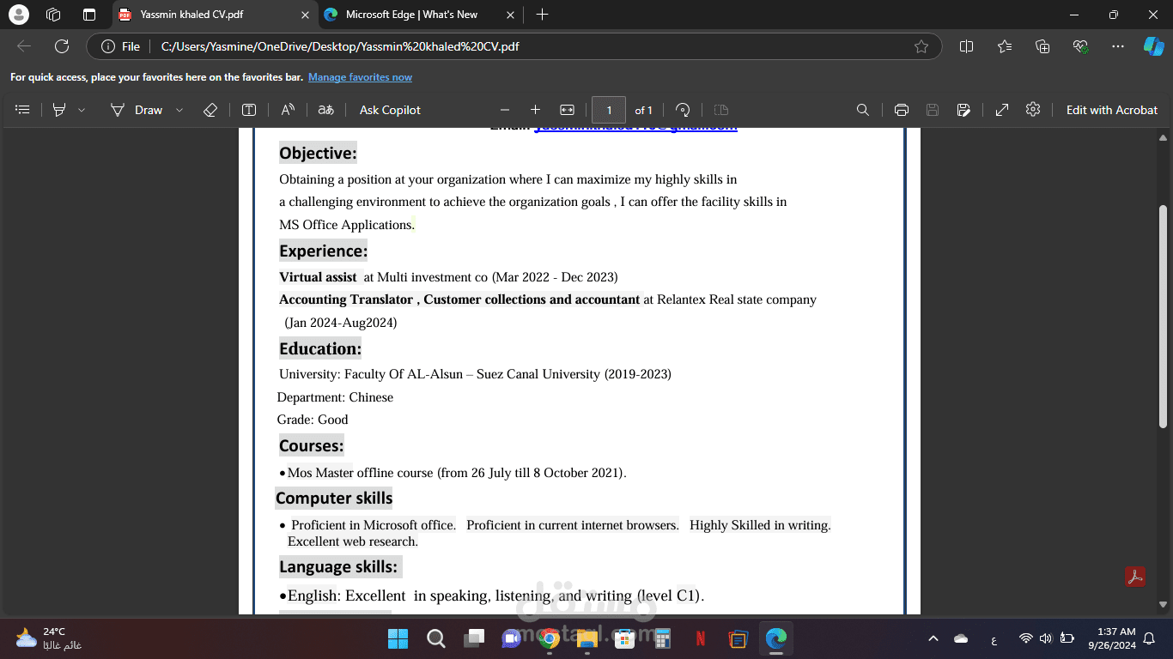Close the Microsoft Edge What's New tab
Image resolution: width=1173 pixels, height=659 pixels.
pyautogui.click(x=511, y=15)
